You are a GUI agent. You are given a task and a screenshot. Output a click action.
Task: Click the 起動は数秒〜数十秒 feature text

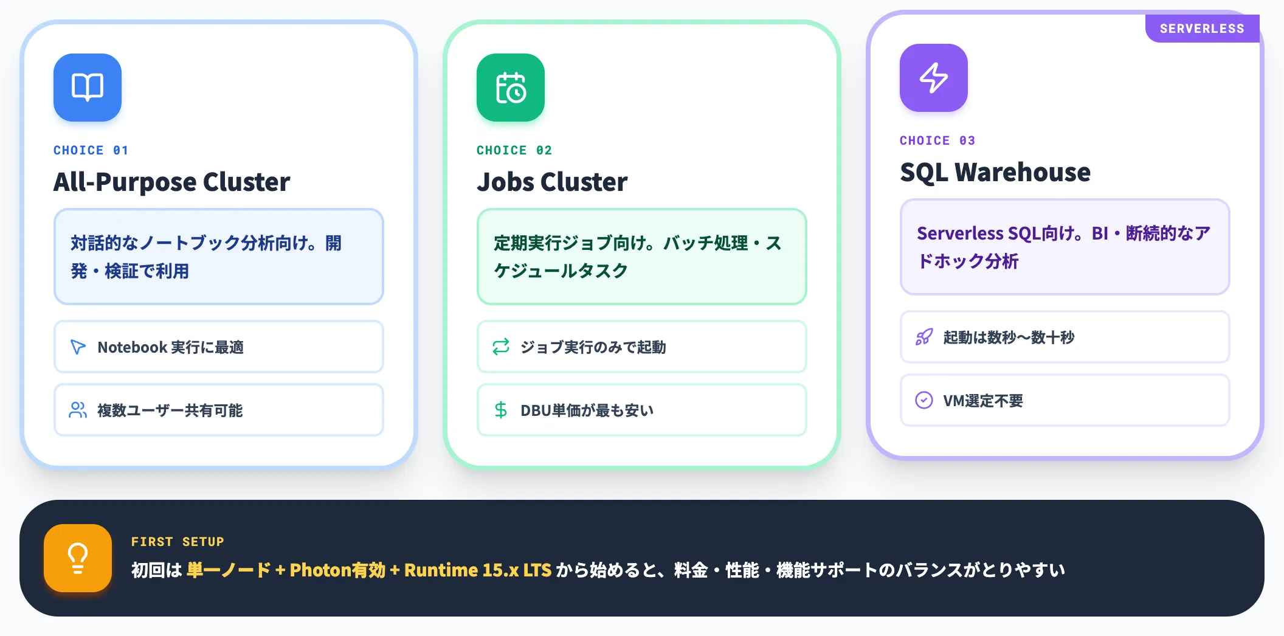tap(1009, 337)
